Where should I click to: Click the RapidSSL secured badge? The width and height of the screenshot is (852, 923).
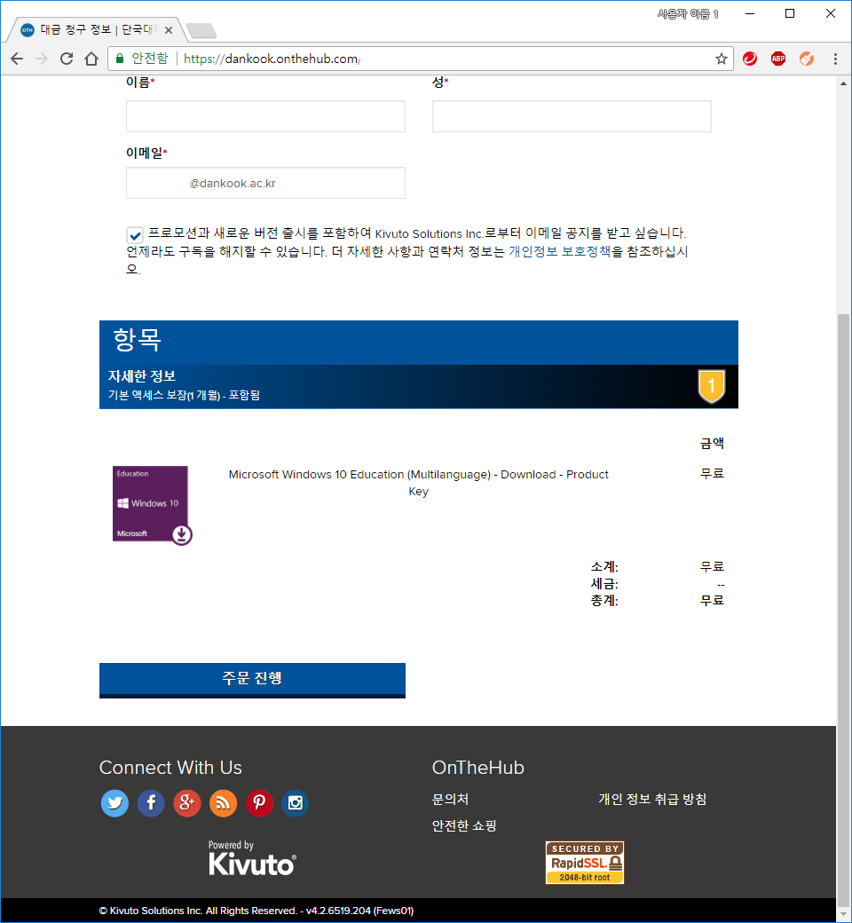tap(584, 862)
